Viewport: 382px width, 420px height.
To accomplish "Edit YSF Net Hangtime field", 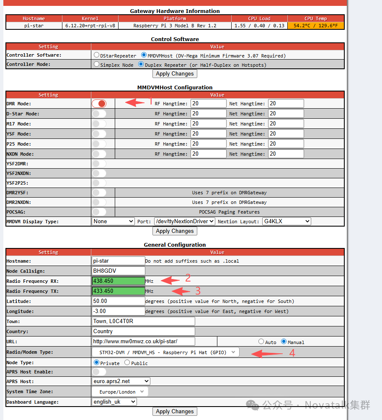I will click(286, 134).
